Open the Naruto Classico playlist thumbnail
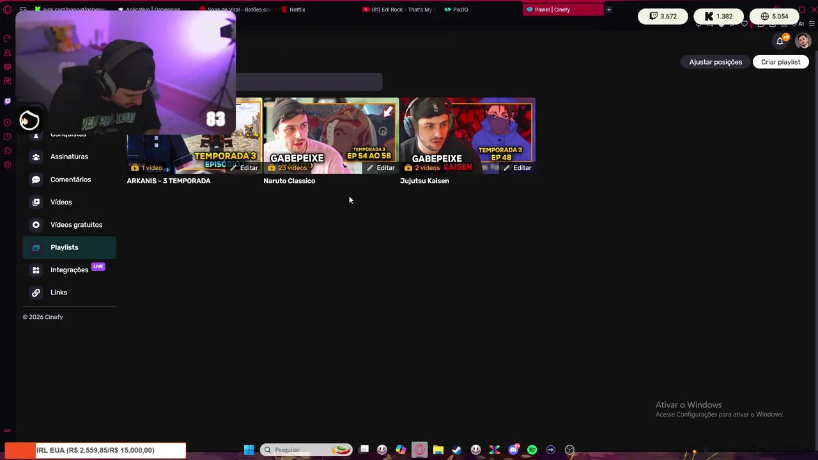 tap(331, 135)
